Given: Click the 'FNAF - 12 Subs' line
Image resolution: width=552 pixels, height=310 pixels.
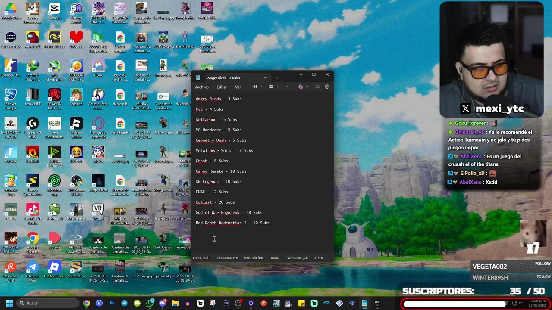Looking at the screenshot, I should click(x=212, y=192).
